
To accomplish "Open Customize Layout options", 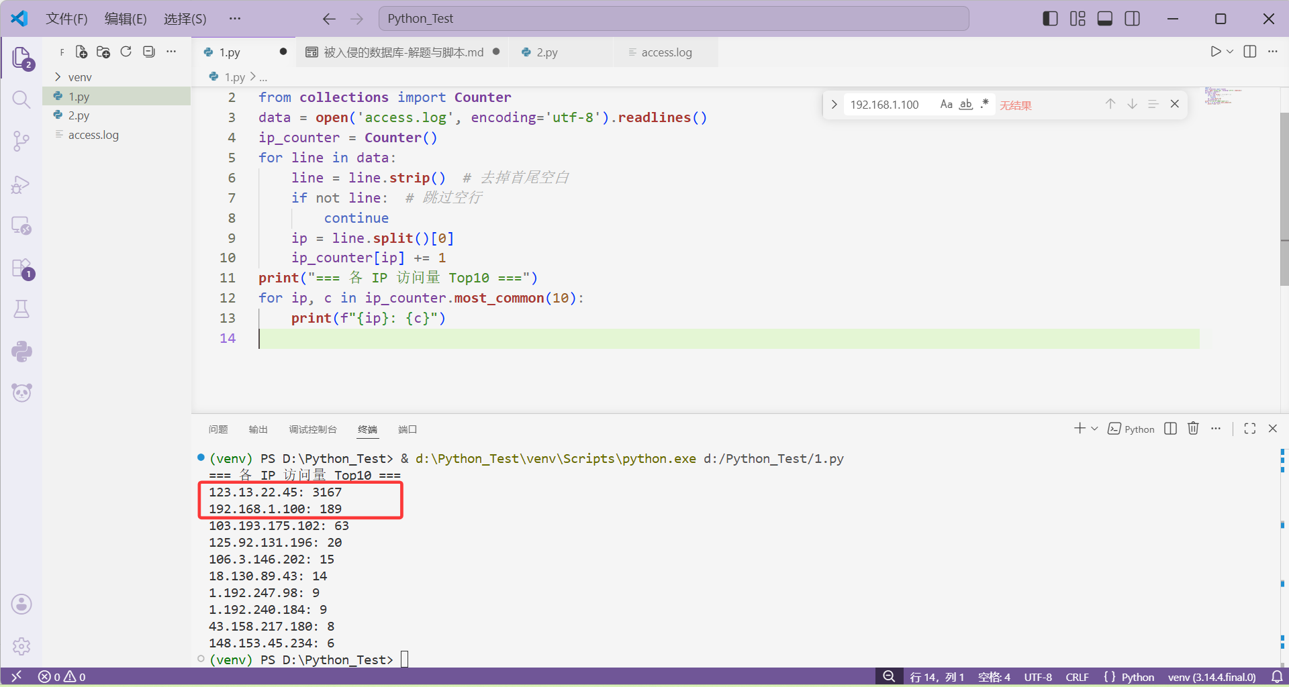I will tap(1078, 19).
